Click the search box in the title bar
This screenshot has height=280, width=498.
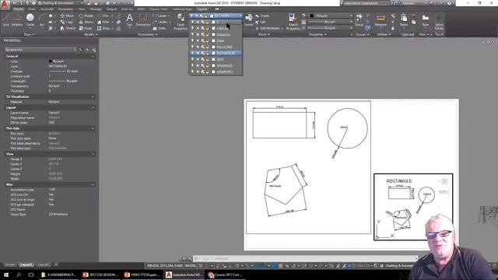tap(366, 3)
